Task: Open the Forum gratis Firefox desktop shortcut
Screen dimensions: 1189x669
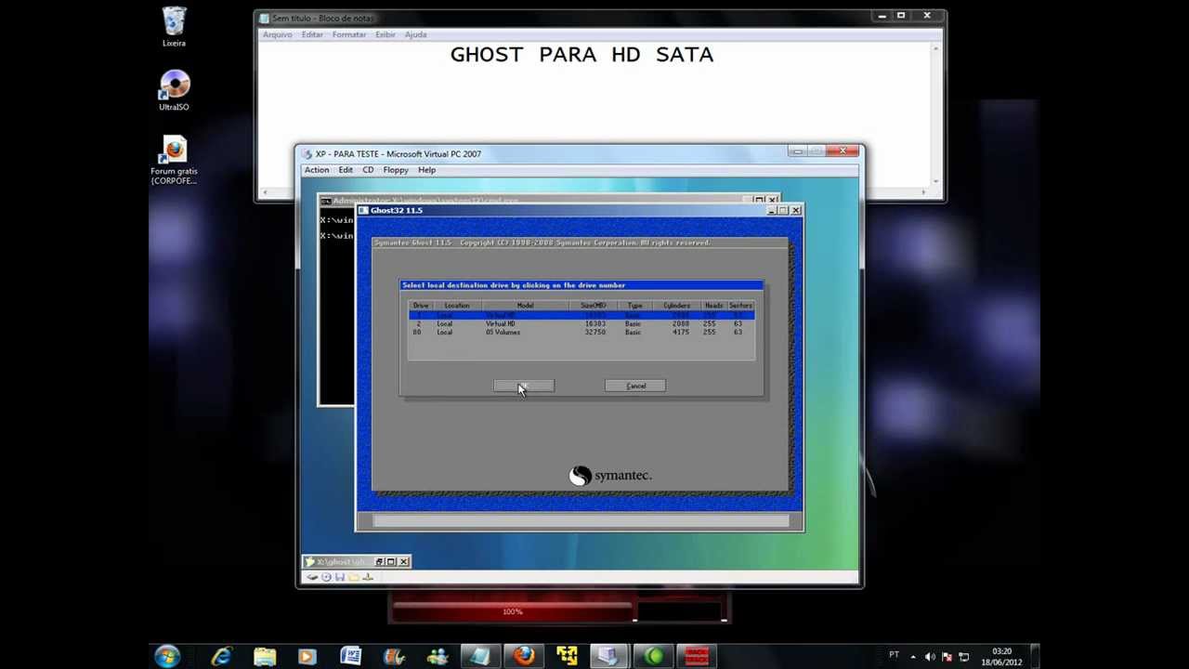Action: pyautogui.click(x=174, y=160)
